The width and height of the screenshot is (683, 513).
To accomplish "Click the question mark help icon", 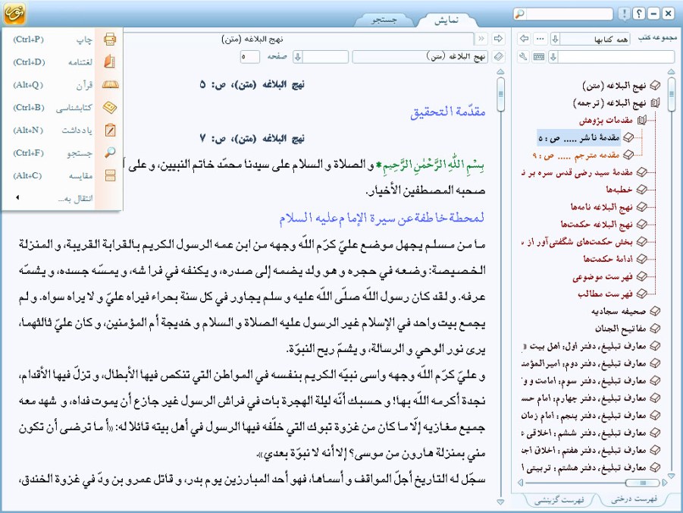I will tap(638, 14).
